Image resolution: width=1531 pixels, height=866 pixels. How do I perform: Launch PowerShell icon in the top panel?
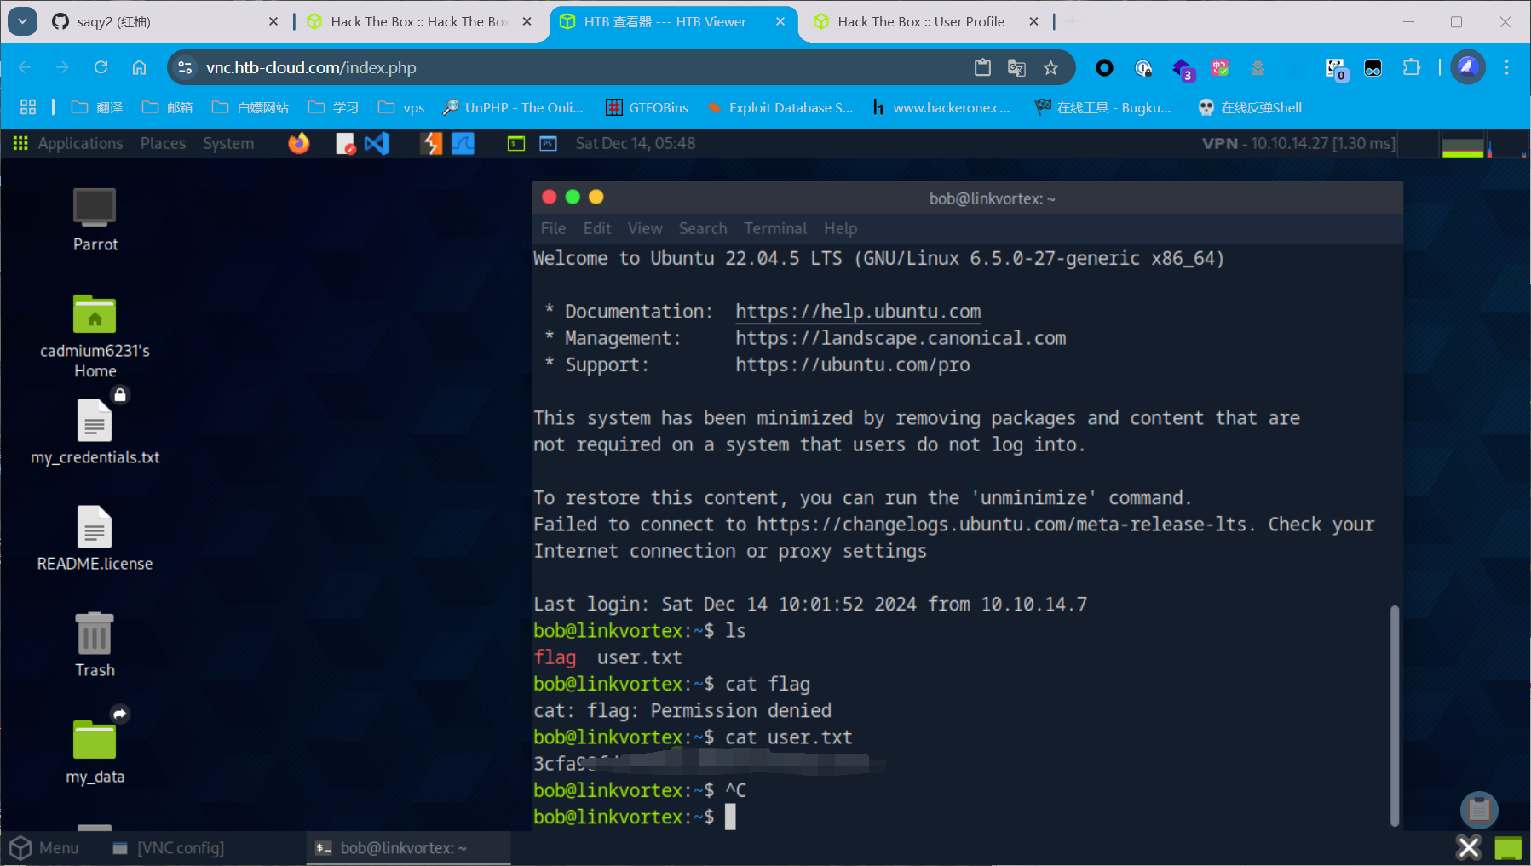point(548,143)
